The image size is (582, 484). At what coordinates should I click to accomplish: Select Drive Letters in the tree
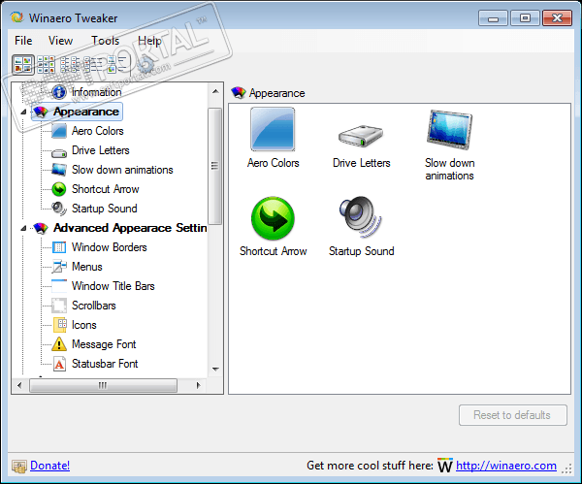tap(101, 150)
